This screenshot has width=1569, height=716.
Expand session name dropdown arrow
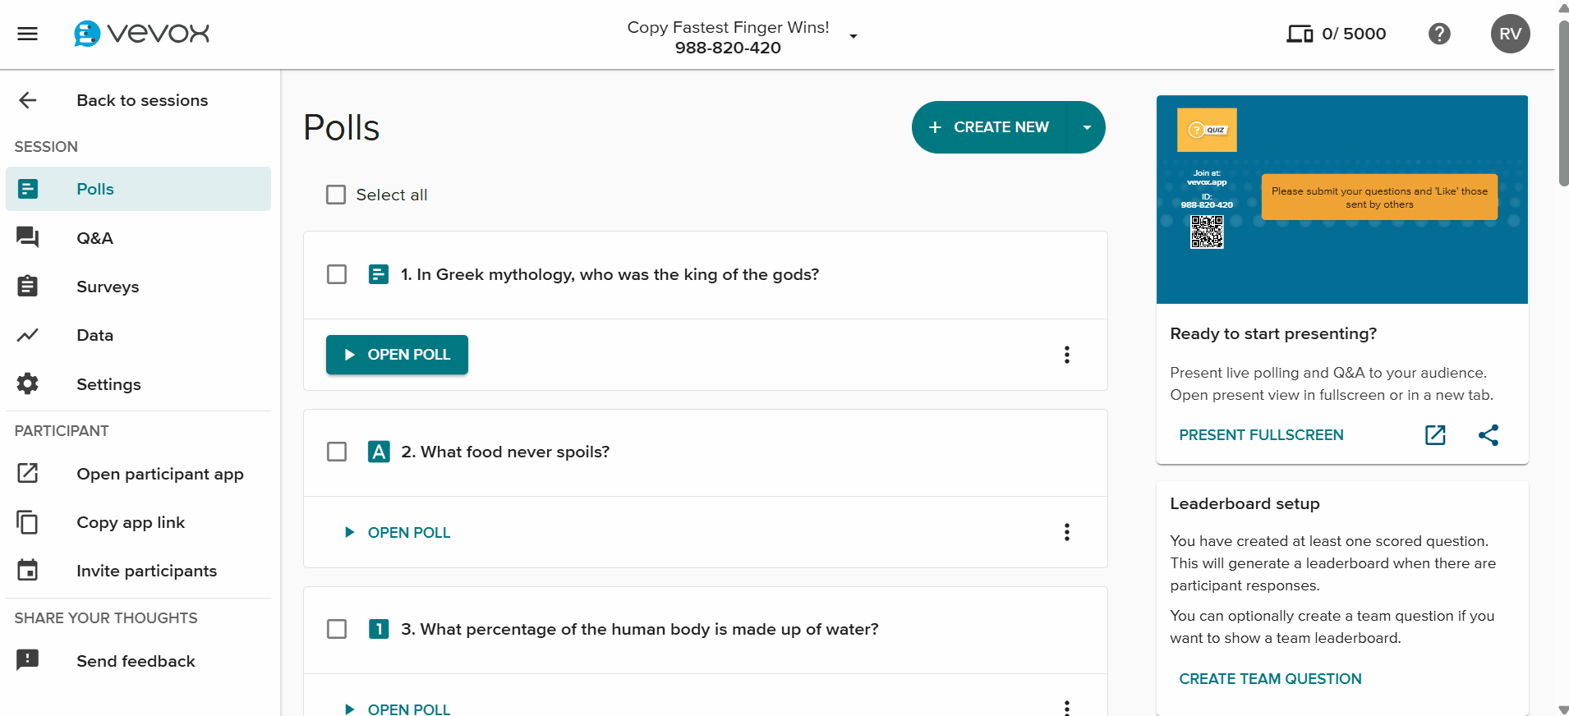pos(854,36)
